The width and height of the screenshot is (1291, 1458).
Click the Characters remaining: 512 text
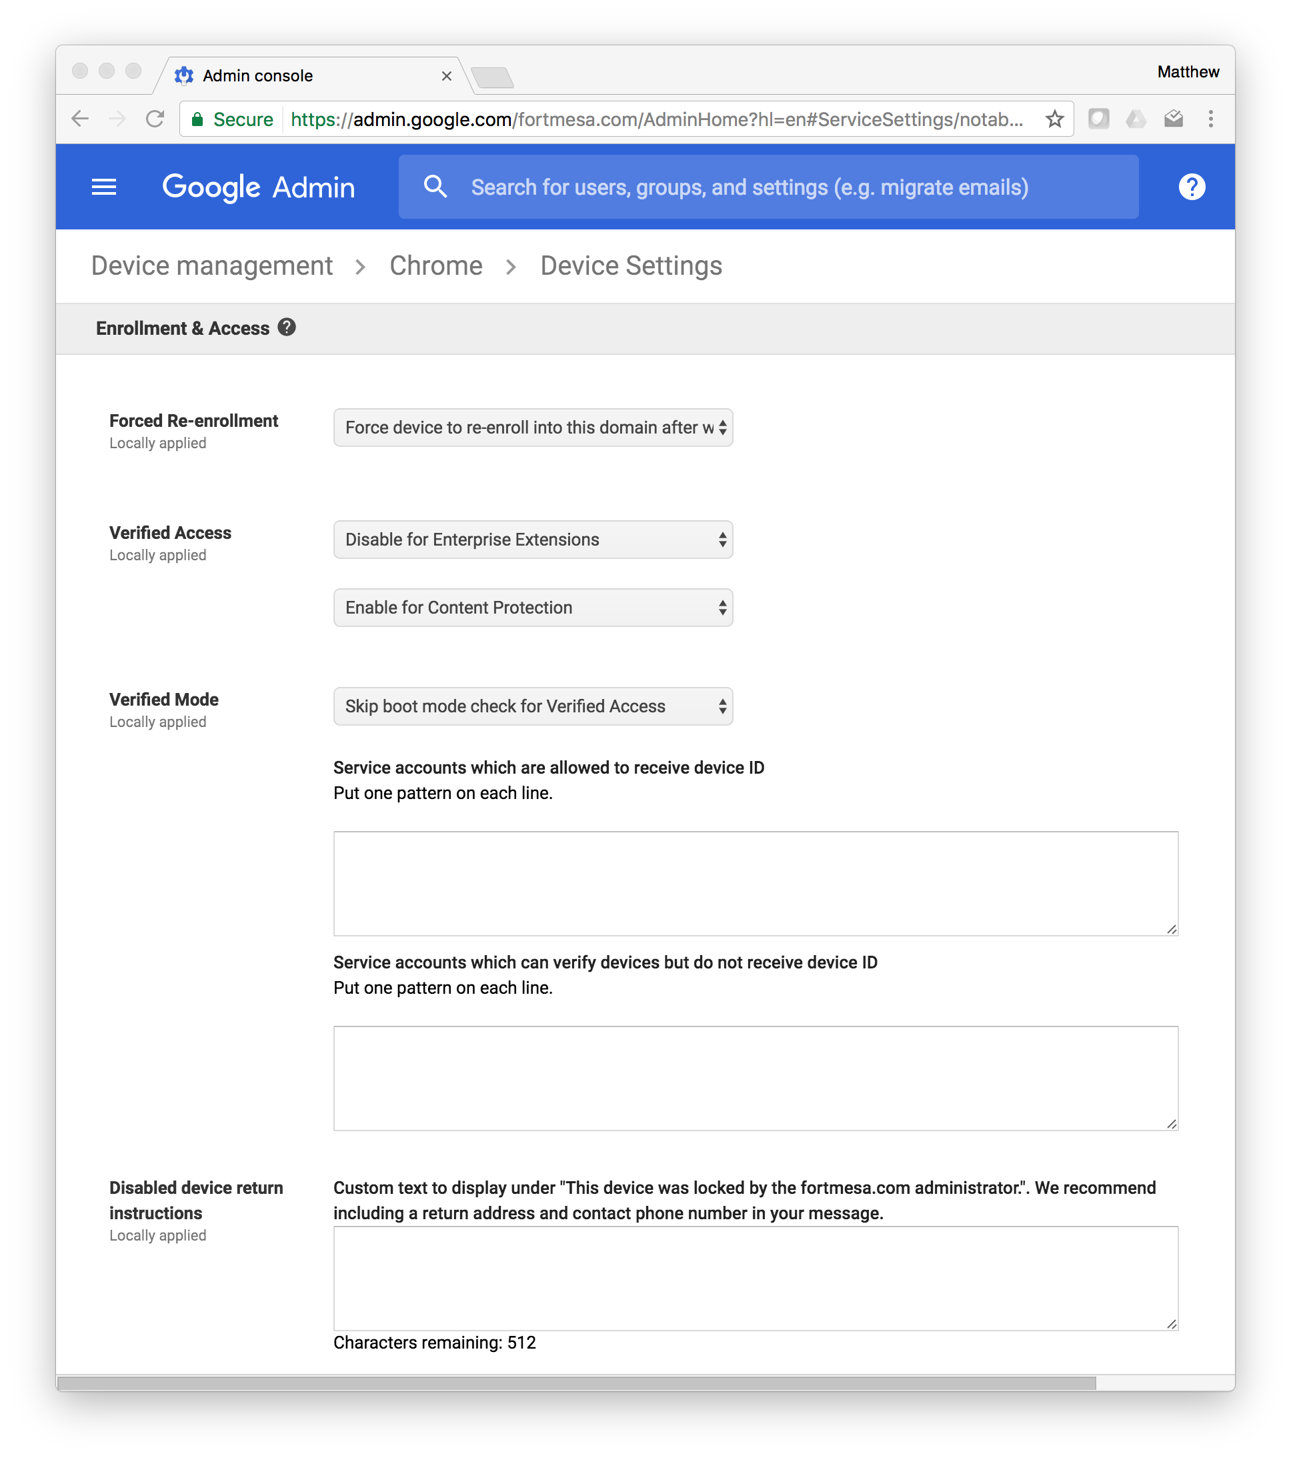[x=434, y=1343]
